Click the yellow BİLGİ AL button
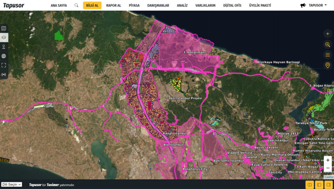Viewport: 334px width, 189px height. pos(92,5)
